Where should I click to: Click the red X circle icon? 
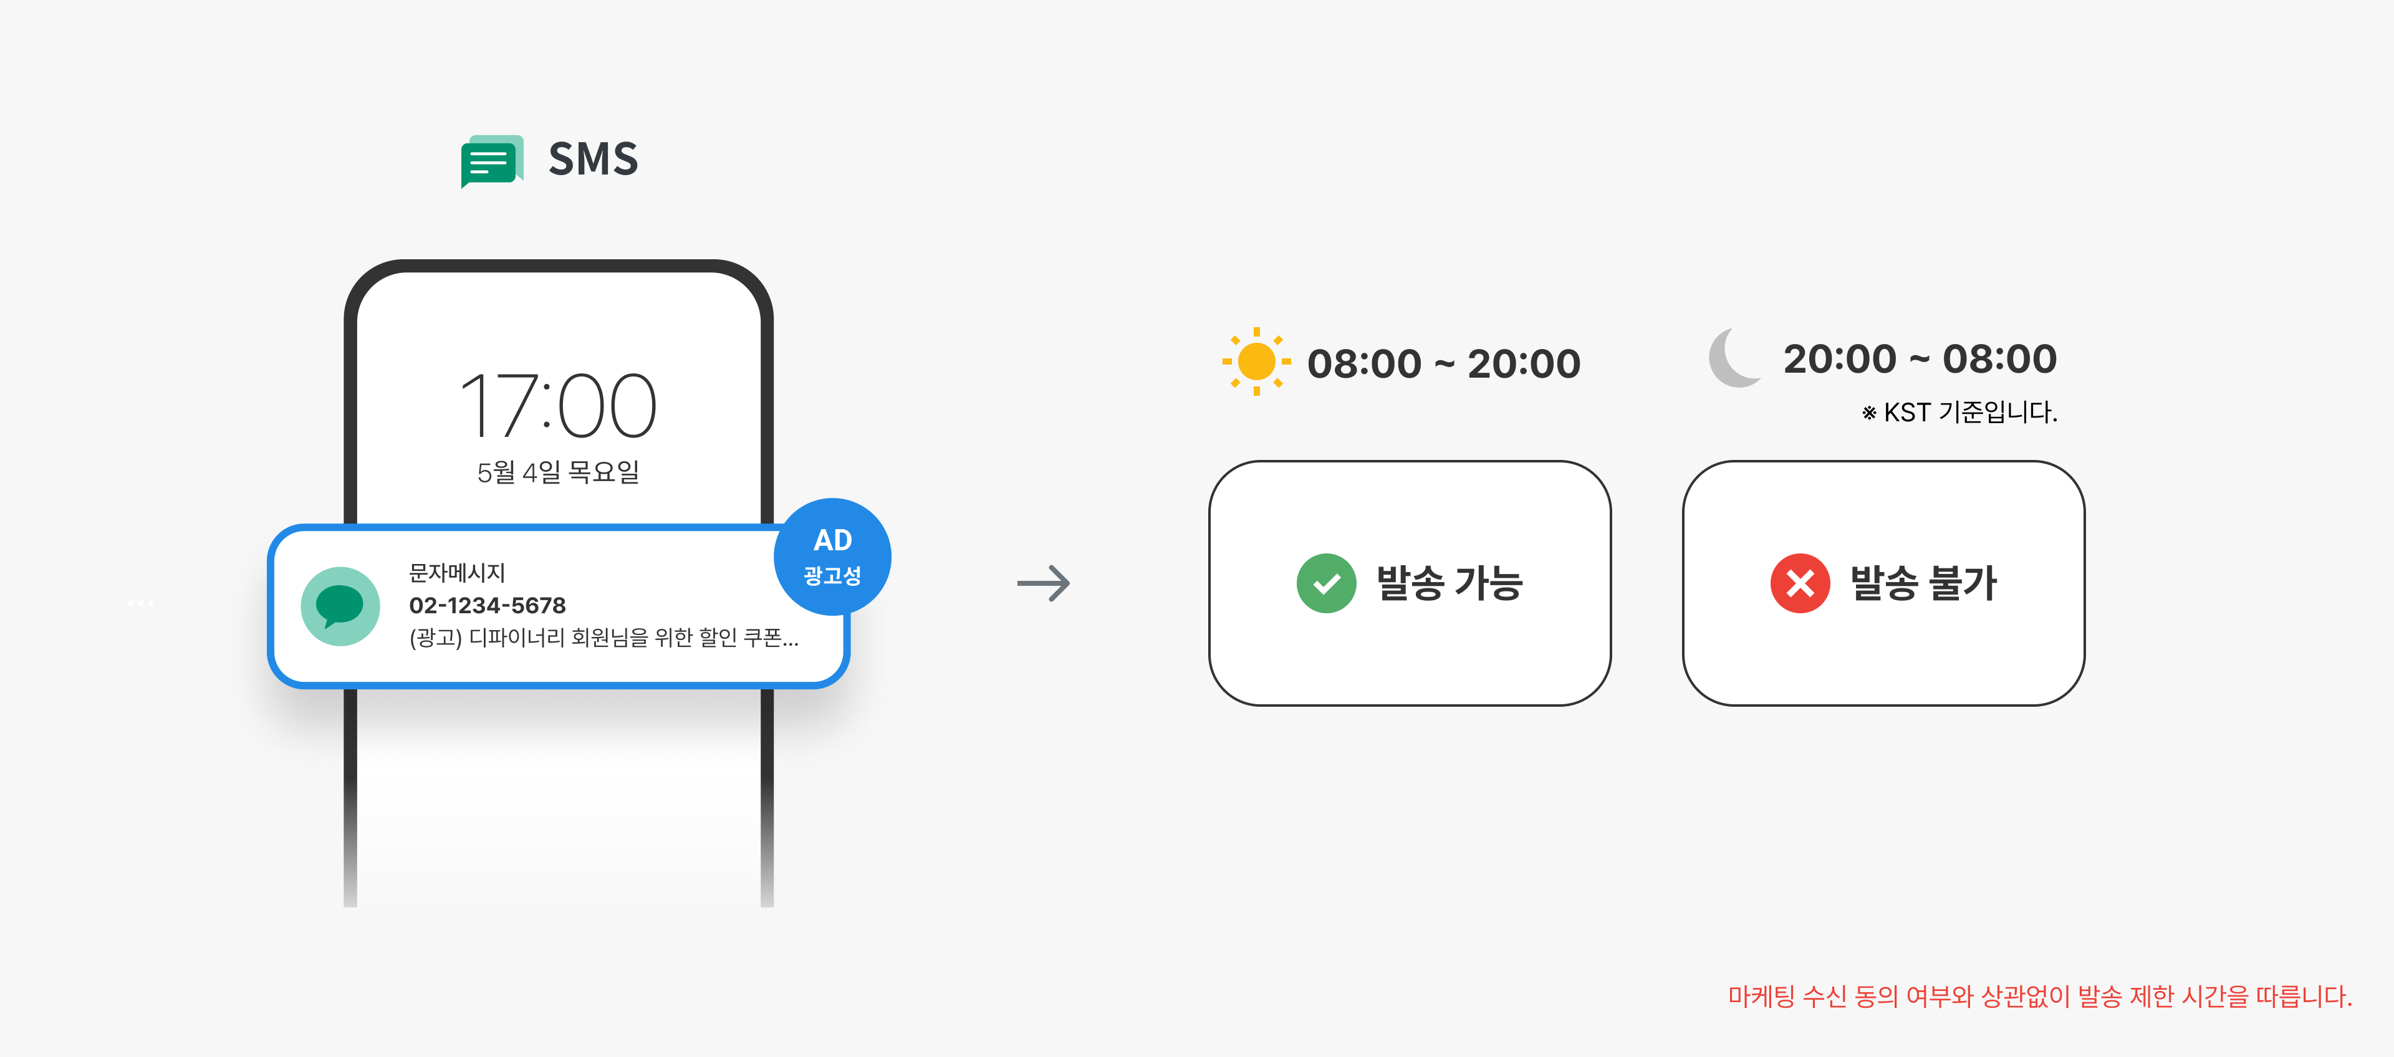(1799, 583)
